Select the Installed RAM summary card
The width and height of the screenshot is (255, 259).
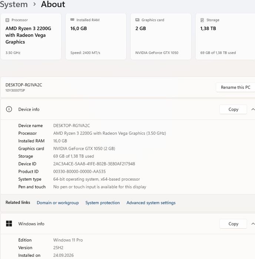(96, 37)
